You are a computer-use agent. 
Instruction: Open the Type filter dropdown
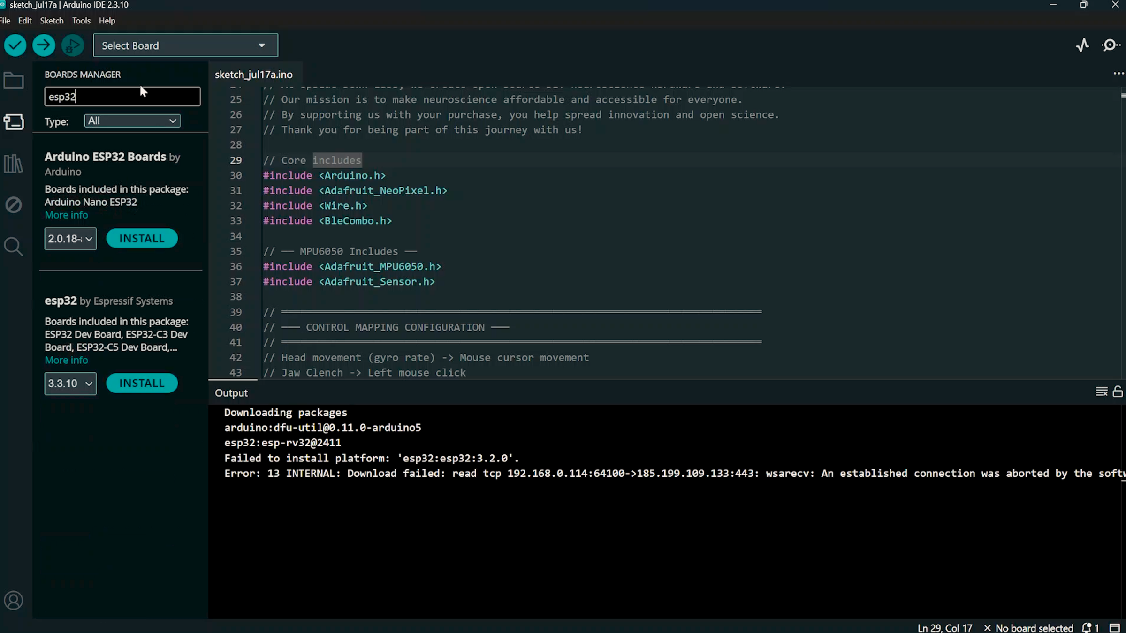(132, 121)
